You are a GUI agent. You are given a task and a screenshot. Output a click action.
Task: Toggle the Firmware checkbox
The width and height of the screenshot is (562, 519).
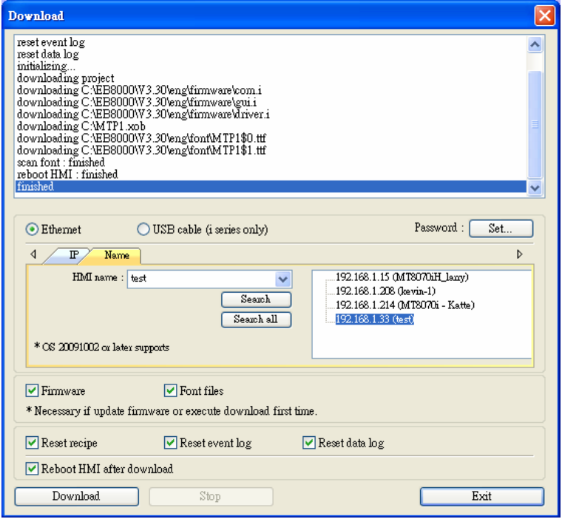click(x=32, y=390)
